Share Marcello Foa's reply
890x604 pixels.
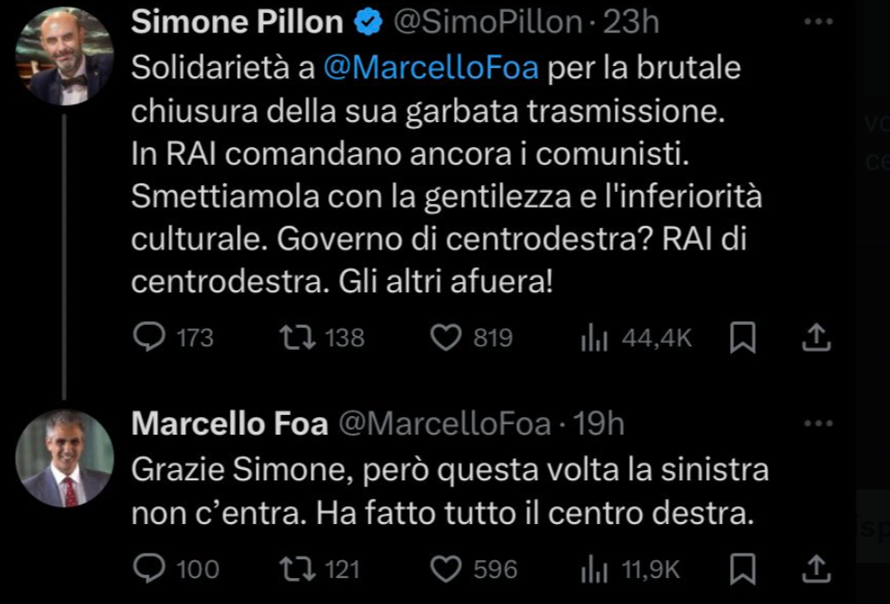pos(816,568)
